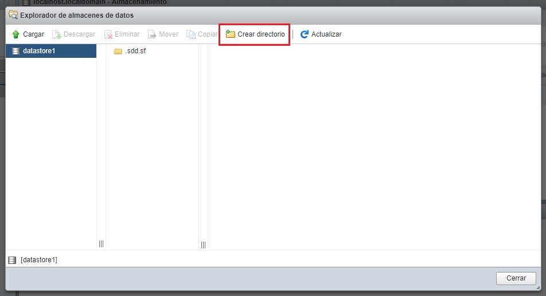Click the Descargar download icon
Viewport: 546px width, 296px height.
(56, 34)
